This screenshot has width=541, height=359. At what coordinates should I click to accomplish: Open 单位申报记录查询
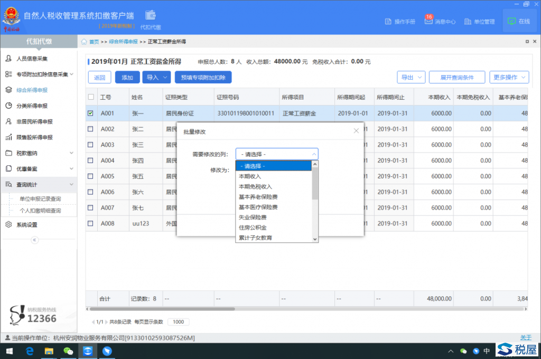pos(40,199)
